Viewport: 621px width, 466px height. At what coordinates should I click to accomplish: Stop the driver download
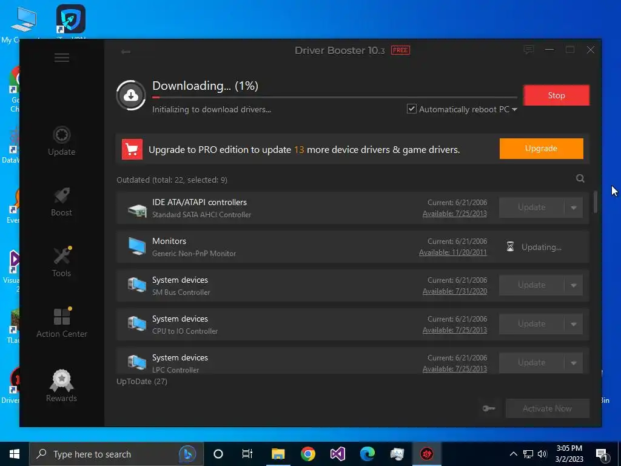click(557, 95)
